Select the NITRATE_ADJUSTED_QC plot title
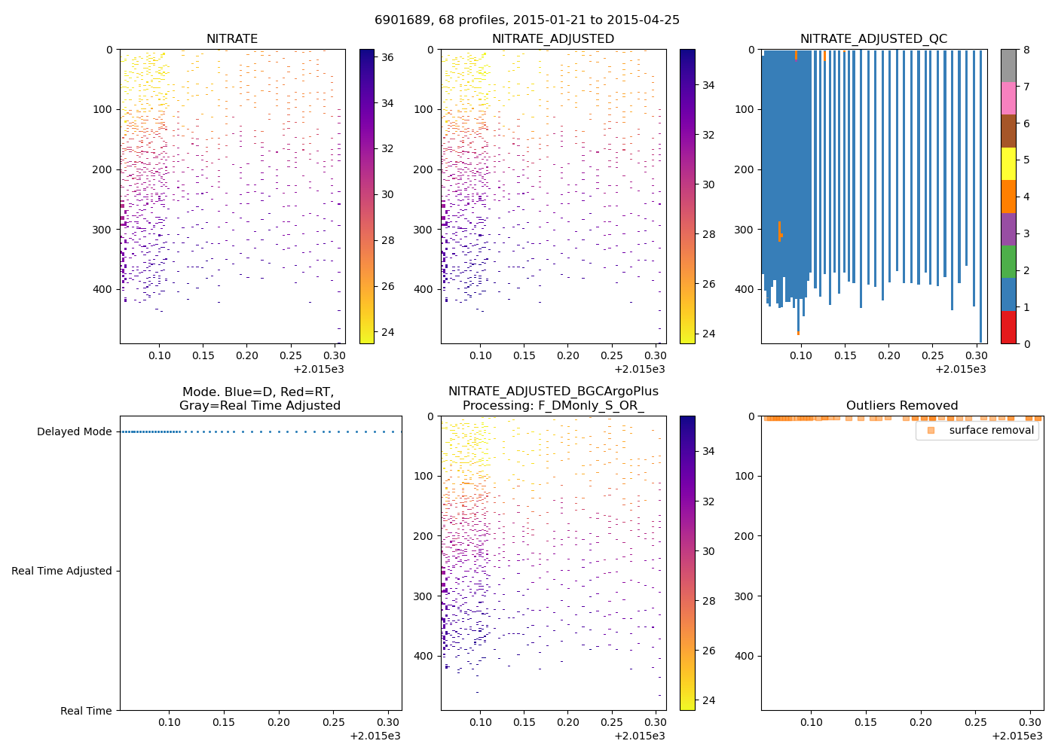1055x753 pixels. pos(873,39)
